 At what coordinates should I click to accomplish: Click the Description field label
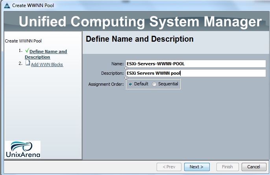tap(112, 73)
